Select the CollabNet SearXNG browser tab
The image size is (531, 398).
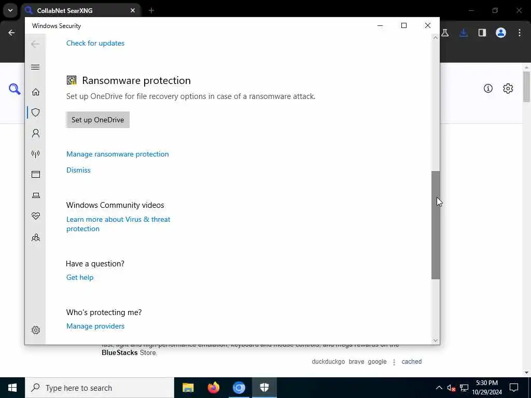(x=81, y=10)
